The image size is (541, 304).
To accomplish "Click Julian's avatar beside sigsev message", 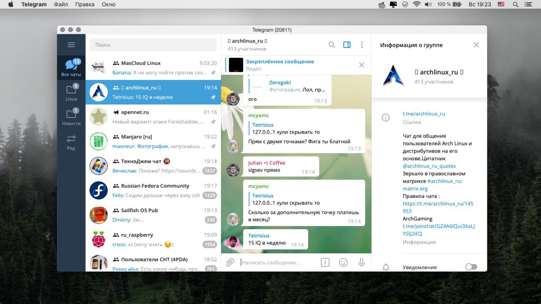I will (233, 170).
